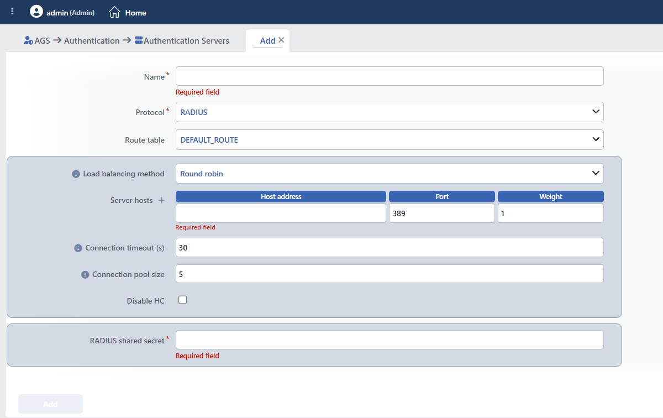Click info icon beside Load balancing method
The width and height of the screenshot is (663, 418).
pos(76,174)
